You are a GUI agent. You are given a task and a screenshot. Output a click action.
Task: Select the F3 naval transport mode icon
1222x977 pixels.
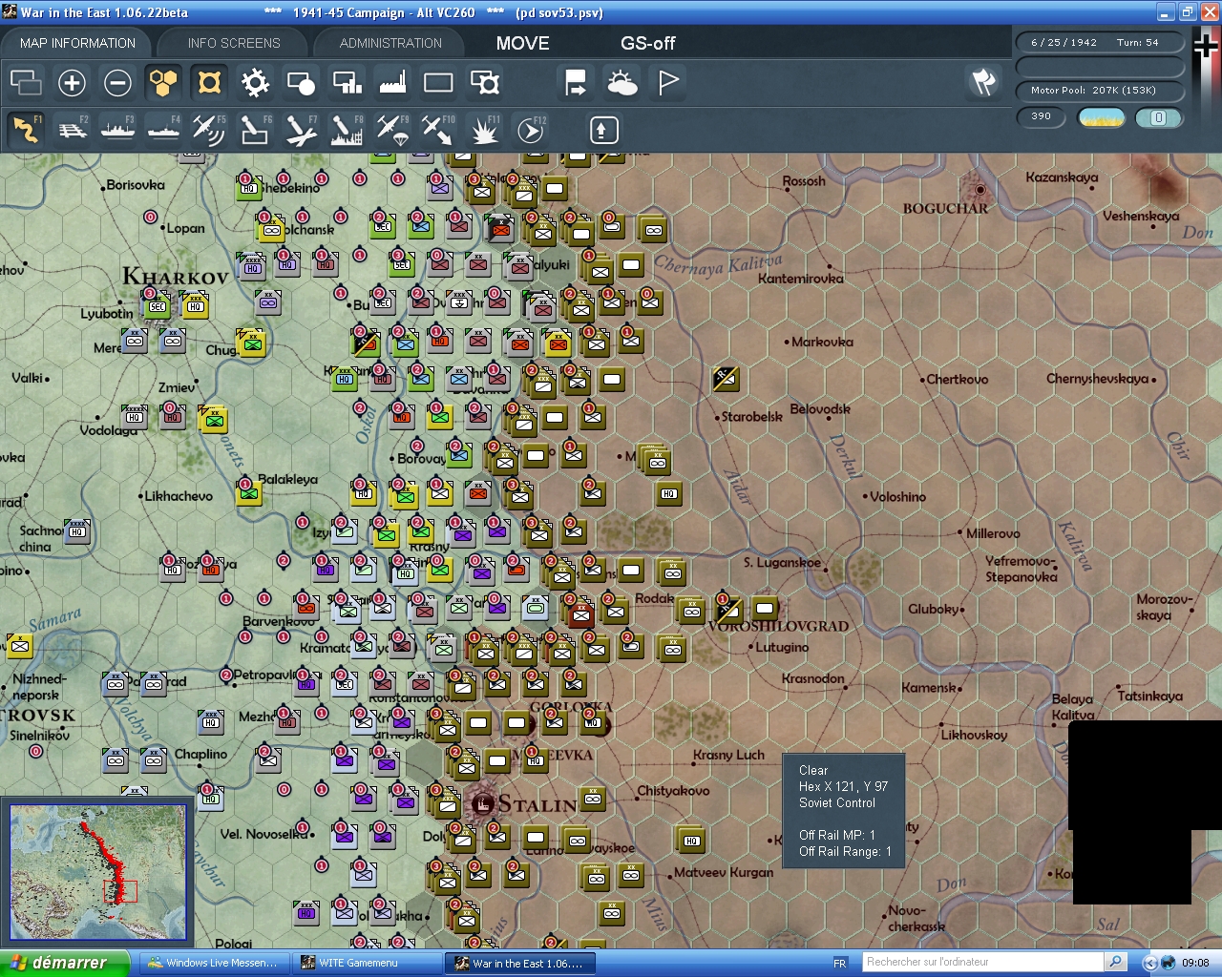pos(117,129)
